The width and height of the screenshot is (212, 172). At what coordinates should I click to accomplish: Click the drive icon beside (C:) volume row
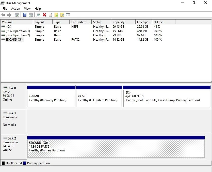pyautogui.click(x=3, y=27)
